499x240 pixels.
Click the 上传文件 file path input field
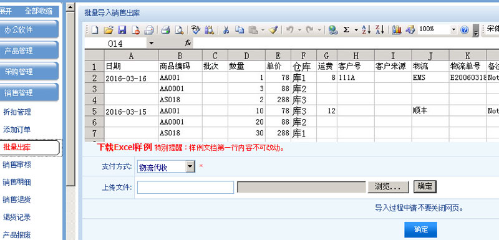pos(185,187)
